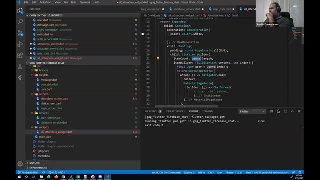320x180 pixels.
Task: Click the lightbulb code action on line 21
Action: (158, 58)
